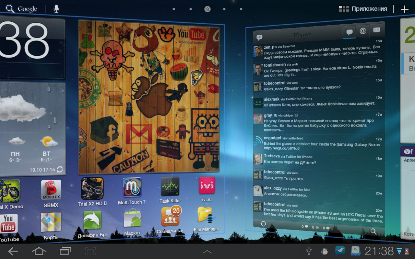Expand the bottom bar up chevron
Viewport: 415px width, 259px height.
[x=207, y=252]
